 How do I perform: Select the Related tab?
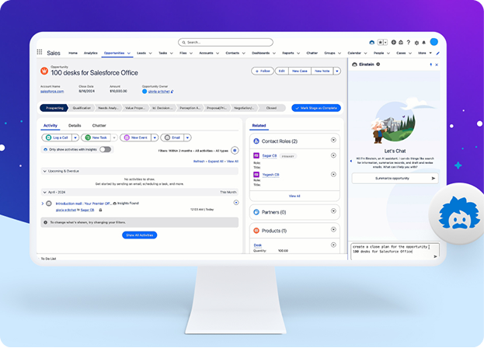tap(259, 126)
